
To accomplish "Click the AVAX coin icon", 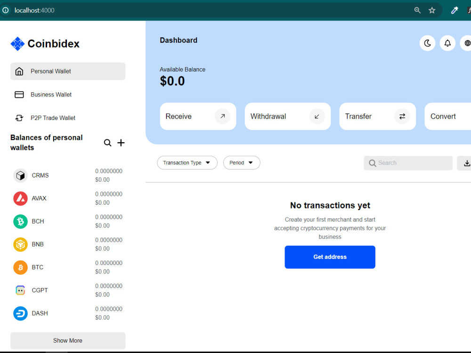I will point(20,198).
